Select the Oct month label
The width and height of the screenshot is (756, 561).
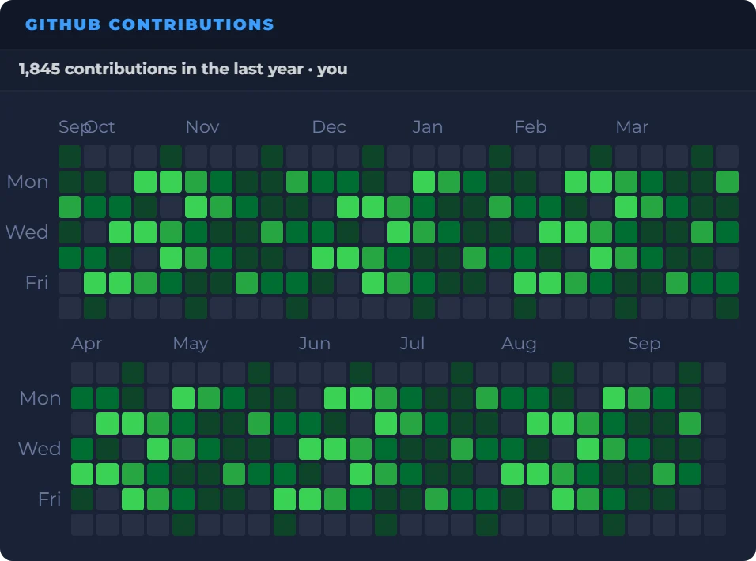[100, 126]
